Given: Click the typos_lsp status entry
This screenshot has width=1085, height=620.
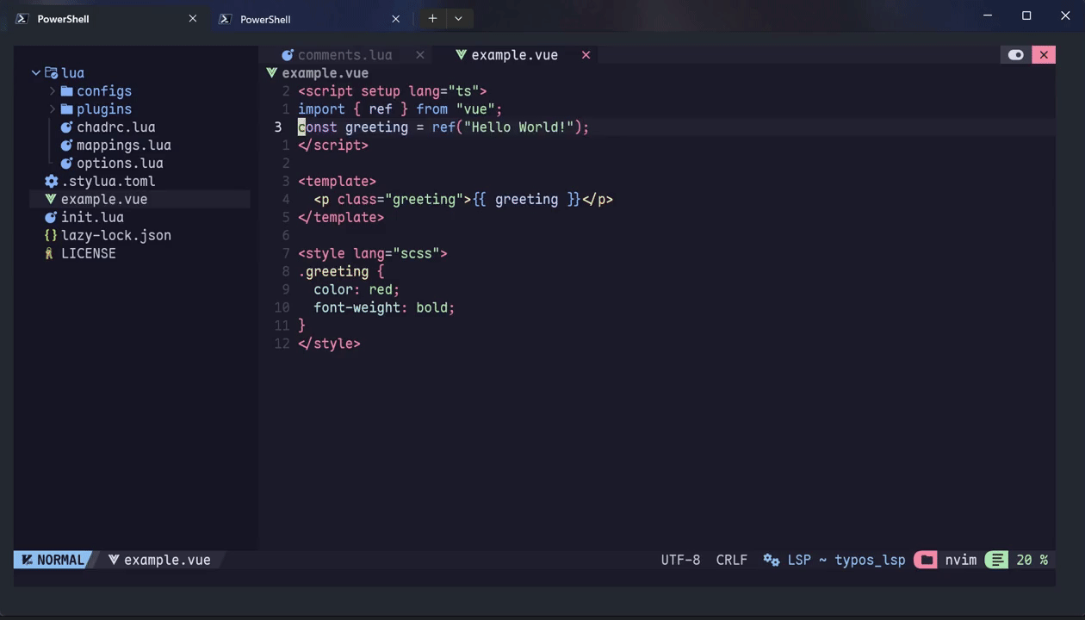Looking at the screenshot, I should [x=870, y=560].
